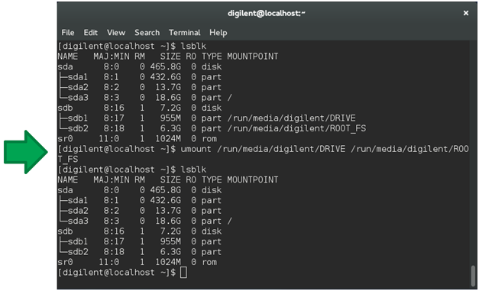This screenshot has height=291, width=479.
Task: Click the terminal vertical scrollbar thumb
Action: (x=473, y=276)
